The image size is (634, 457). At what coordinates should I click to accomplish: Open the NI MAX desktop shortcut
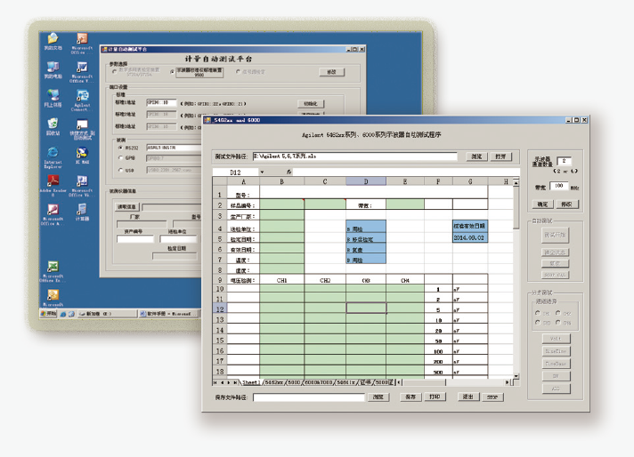pyautogui.click(x=82, y=152)
